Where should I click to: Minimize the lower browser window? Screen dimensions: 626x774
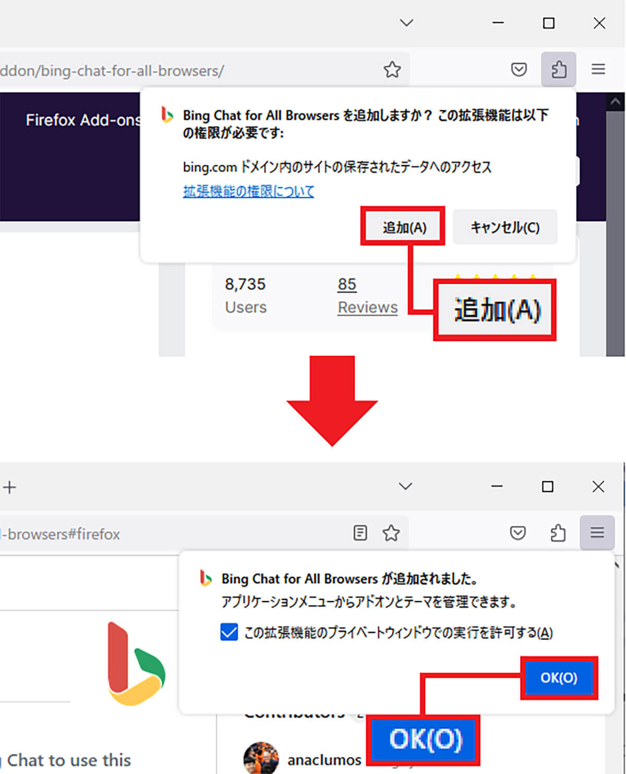(x=497, y=486)
